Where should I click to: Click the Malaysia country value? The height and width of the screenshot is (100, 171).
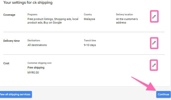click(x=89, y=19)
